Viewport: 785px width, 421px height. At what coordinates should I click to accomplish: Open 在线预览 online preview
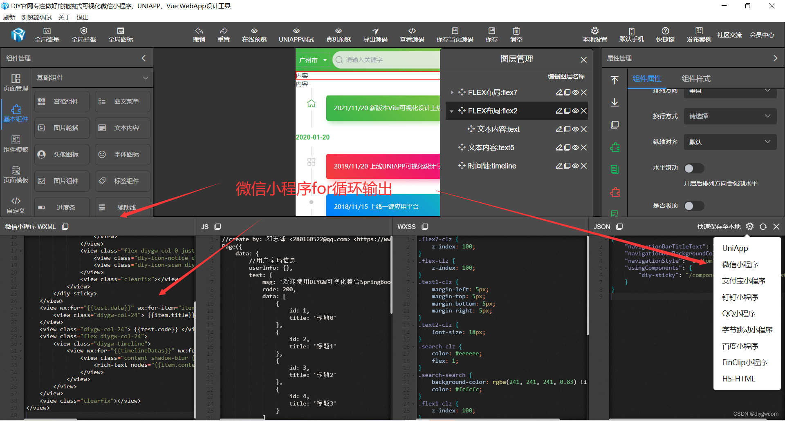tap(254, 35)
